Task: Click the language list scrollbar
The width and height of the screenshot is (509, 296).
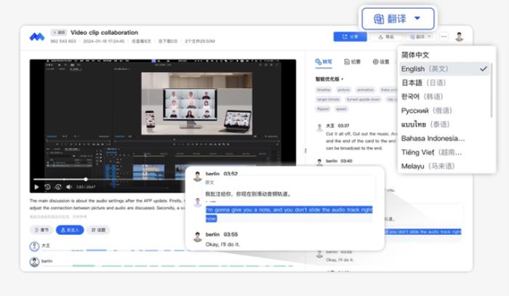Action: (x=492, y=90)
